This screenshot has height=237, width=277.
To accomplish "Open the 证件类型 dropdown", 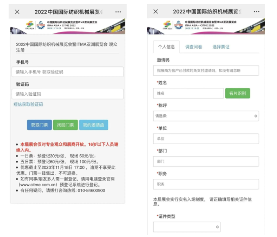I will [187, 227].
